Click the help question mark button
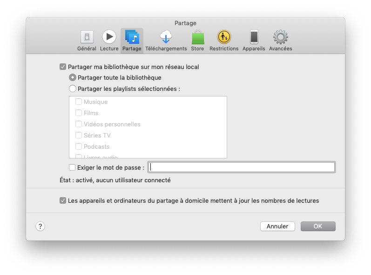Screen dimensions: 371x275 click(x=40, y=226)
